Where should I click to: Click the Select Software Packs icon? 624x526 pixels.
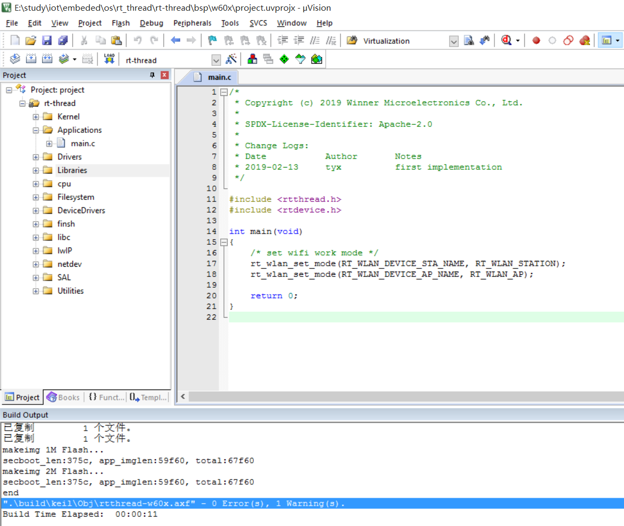click(300, 59)
